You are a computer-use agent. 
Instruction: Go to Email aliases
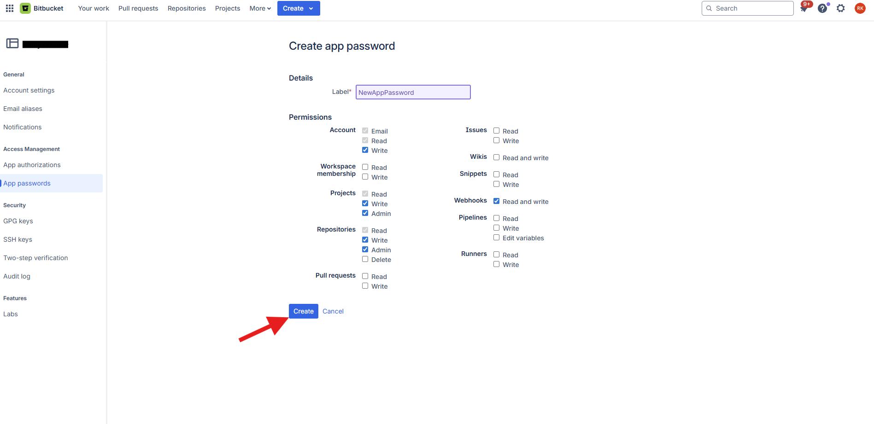point(23,109)
